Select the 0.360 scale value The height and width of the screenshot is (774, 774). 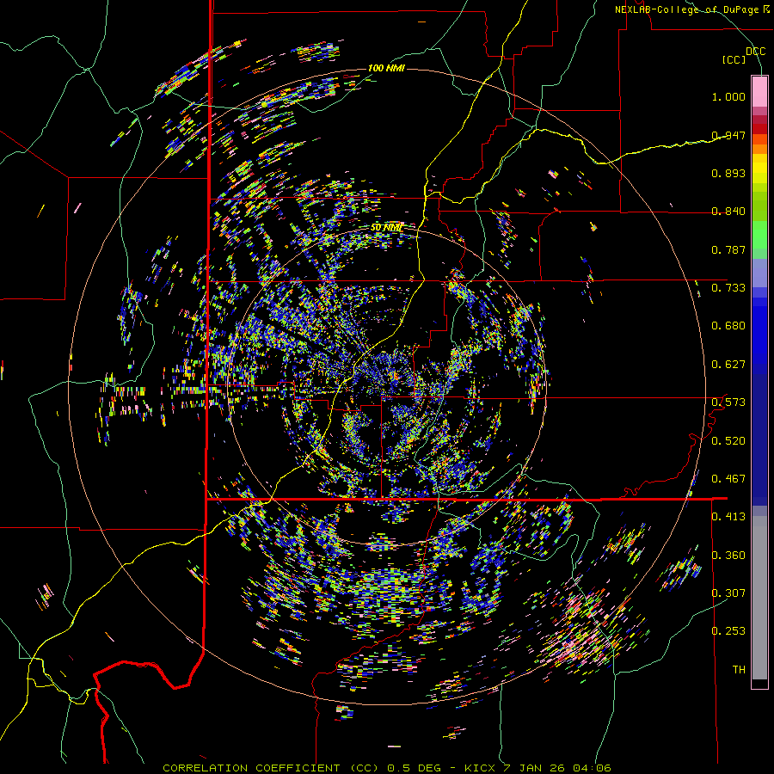728,556
